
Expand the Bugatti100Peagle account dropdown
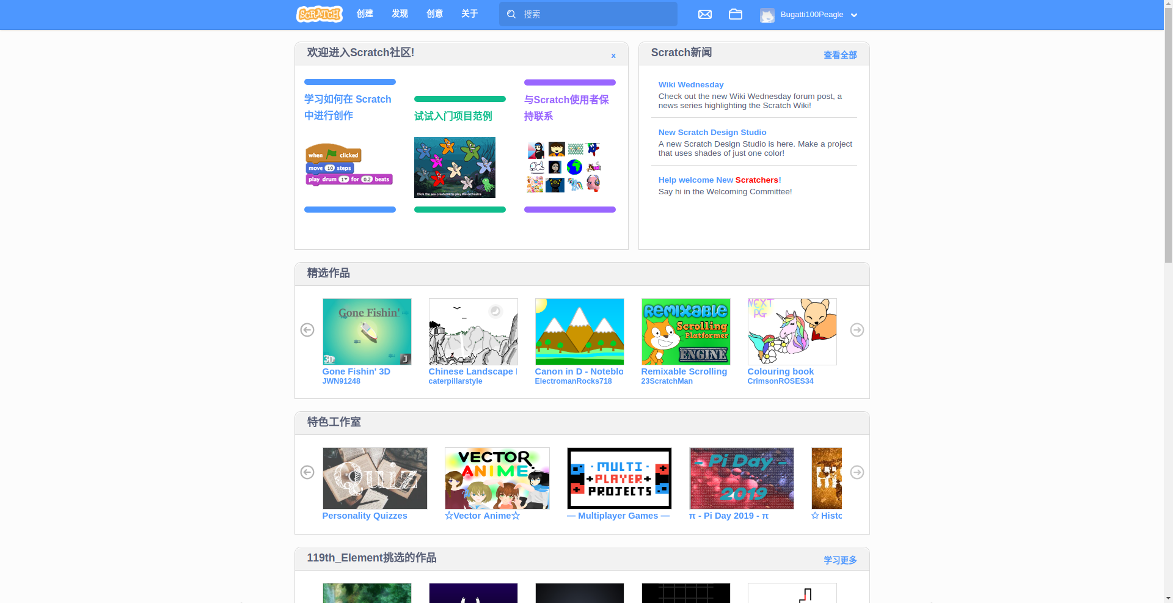point(854,15)
